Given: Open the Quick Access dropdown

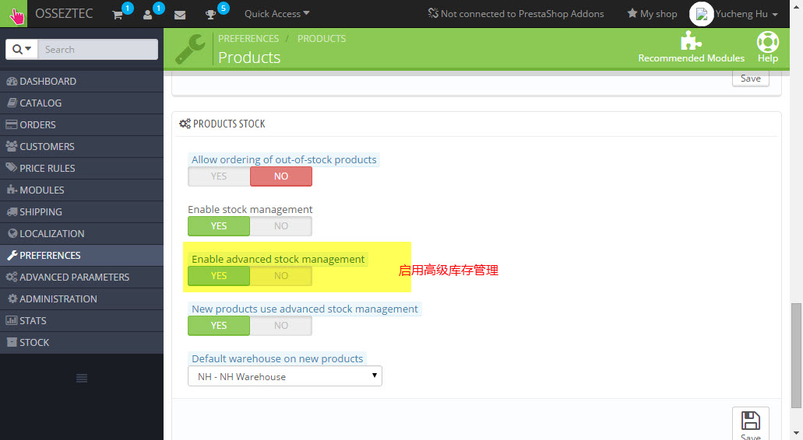Looking at the screenshot, I should [x=276, y=14].
